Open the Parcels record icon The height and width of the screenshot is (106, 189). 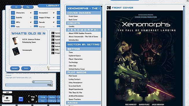36,22
